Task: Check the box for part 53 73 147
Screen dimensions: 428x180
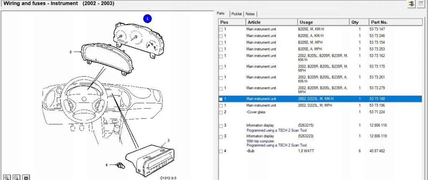Action: [x=221, y=29]
